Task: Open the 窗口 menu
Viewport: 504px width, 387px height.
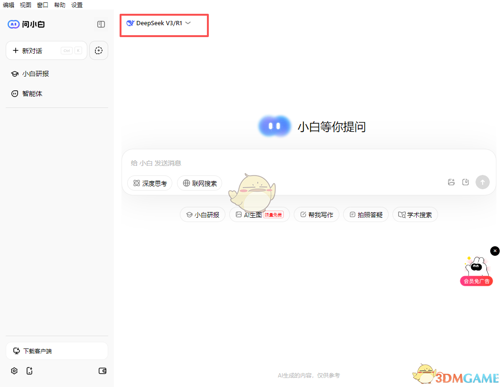Action: pos(42,5)
